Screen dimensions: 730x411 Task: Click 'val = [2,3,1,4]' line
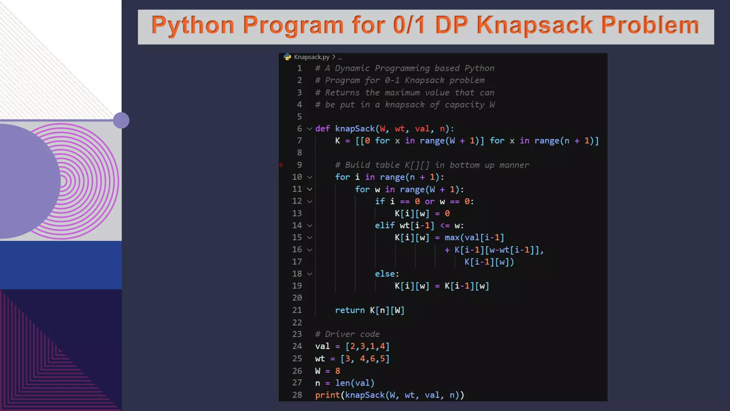(x=352, y=346)
